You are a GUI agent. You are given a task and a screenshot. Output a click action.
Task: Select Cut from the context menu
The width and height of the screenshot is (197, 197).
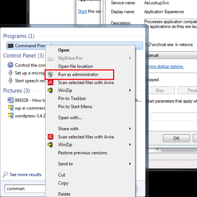click(x=61, y=175)
